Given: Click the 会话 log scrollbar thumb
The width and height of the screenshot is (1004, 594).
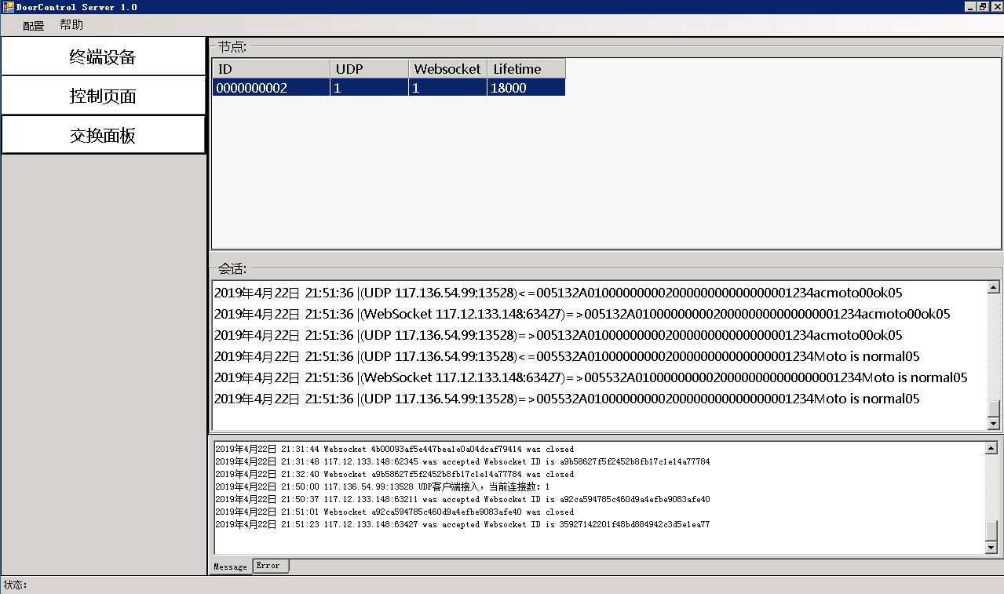Looking at the screenshot, I should coord(993,408).
